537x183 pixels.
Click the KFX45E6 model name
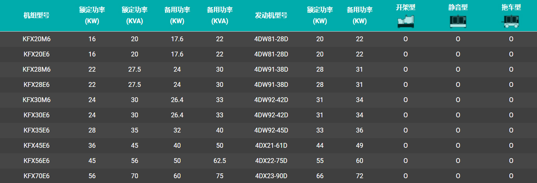37,146
